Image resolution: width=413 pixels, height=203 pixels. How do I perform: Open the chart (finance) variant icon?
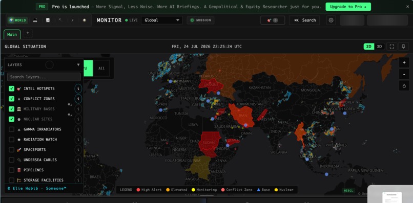(48, 20)
